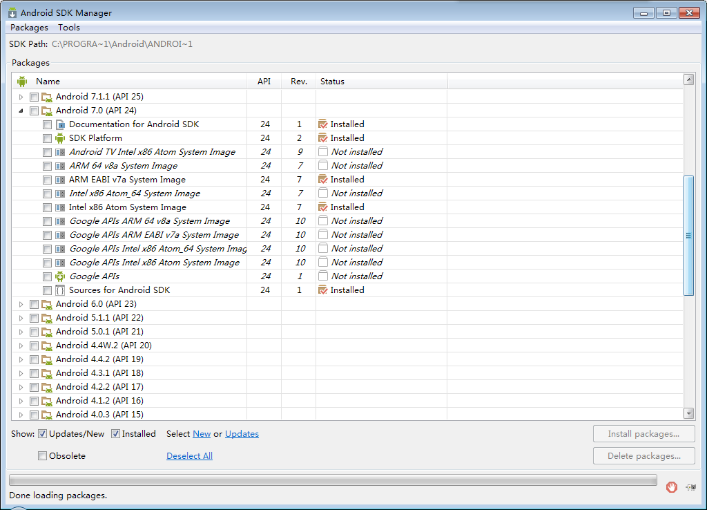Screen dimensions: 707x510
Task: Click the Android 7.1.1 folder icon
Action: (x=47, y=97)
